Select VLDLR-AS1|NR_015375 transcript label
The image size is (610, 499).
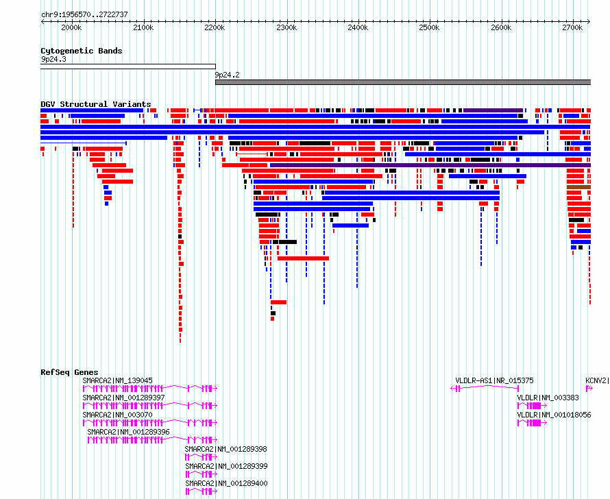(494, 380)
